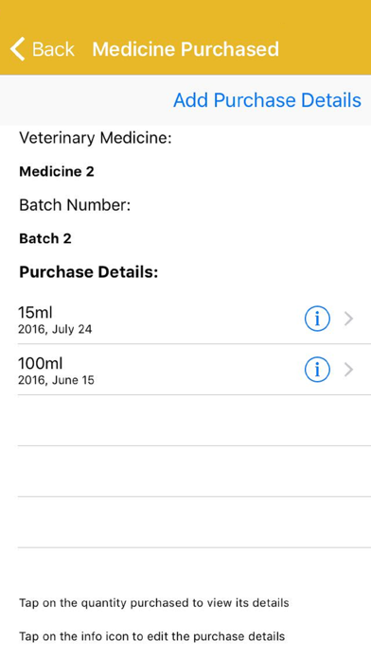Image resolution: width=371 pixels, height=658 pixels.
Task: Select the 2016, June 15 date text
Action: pyautogui.click(x=56, y=380)
